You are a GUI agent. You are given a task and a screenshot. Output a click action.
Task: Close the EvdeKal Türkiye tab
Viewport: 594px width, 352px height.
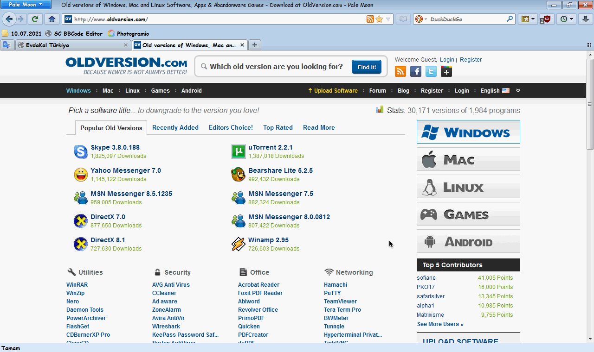coord(126,45)
